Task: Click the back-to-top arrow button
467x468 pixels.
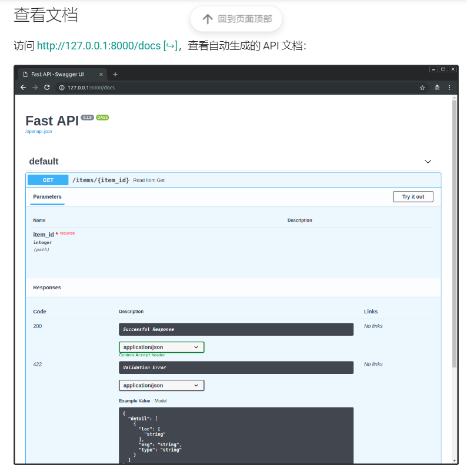Action: point(236,19)
